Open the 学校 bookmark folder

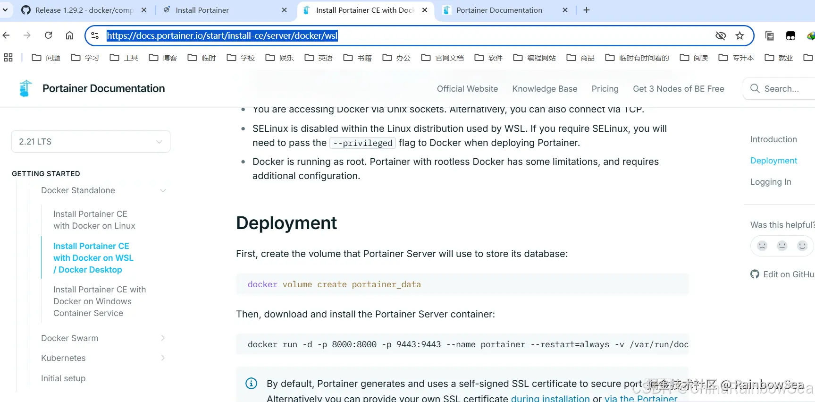click(241, 58)
